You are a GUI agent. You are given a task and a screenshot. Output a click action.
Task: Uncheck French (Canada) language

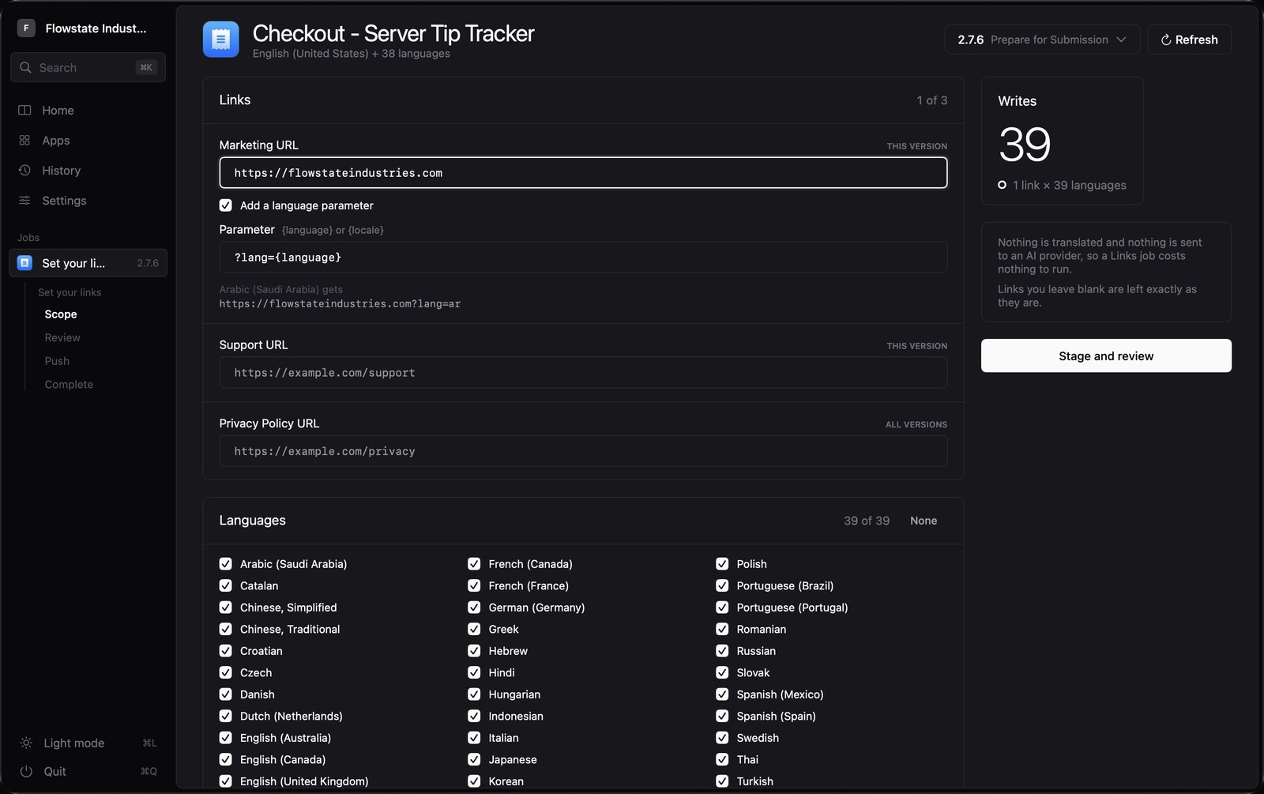474,563
